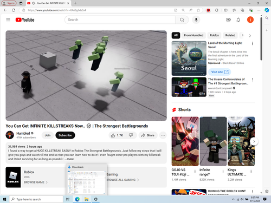Show more filter chips with right chevron
Screen dimensions: 271x203
[250, 36]
